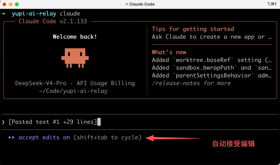Click the 'DeepSeek-V4-Pro · API Usage Billing' line
Screen dimensions: 280x165
click(x=75, y=83)
